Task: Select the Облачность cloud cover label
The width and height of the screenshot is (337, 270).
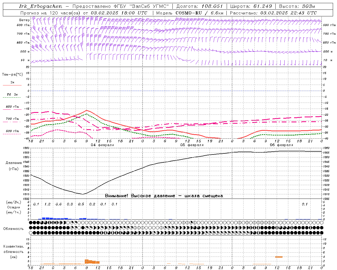Action: coord(13,229)
